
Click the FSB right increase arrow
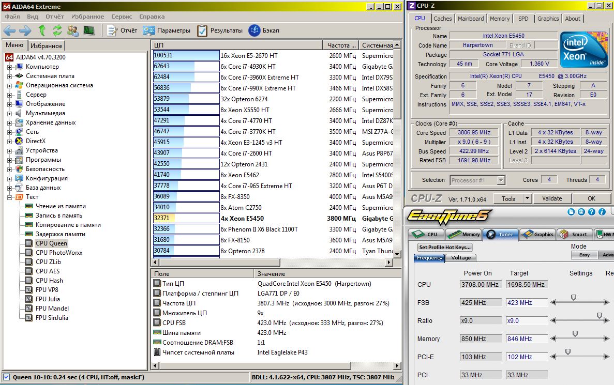[x=607, y=302]
